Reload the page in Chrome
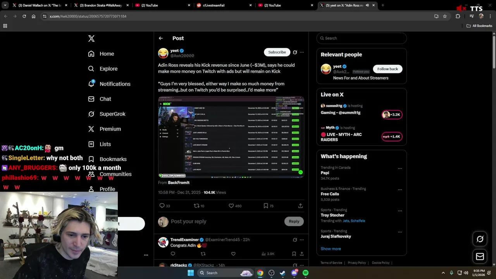Viewport: 496px width, 279px height. 24,16
